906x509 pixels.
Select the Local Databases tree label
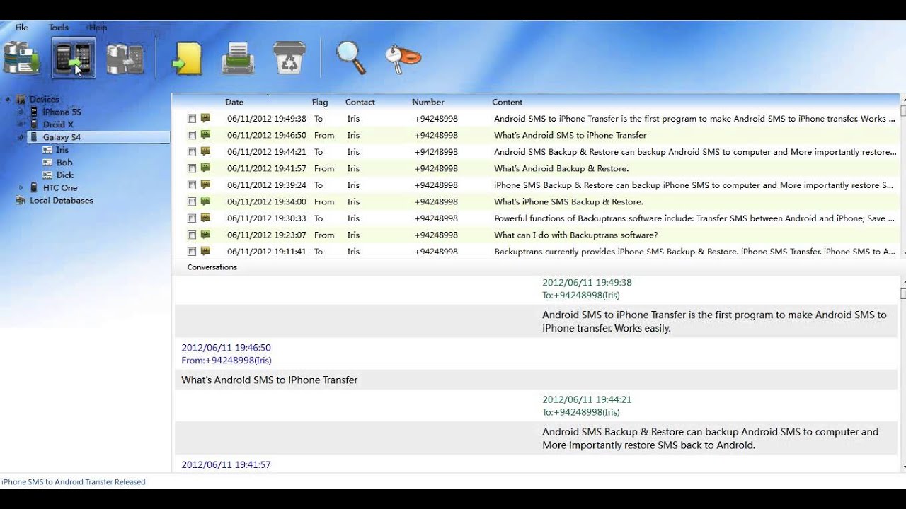[x=62, y=200]
